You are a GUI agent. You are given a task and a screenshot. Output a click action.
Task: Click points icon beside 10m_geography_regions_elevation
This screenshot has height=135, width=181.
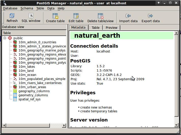point(15,54)
